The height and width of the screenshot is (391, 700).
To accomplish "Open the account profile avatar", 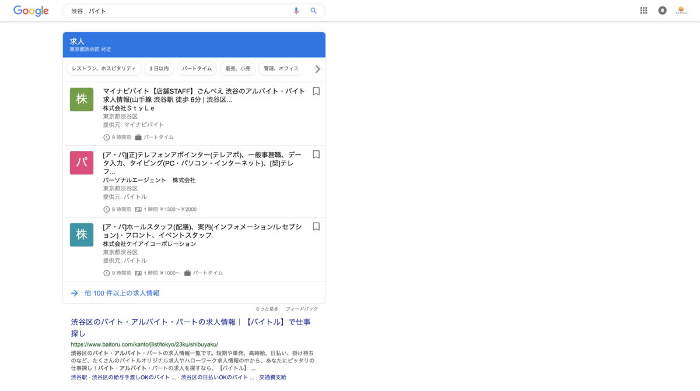I will point(681,10).
